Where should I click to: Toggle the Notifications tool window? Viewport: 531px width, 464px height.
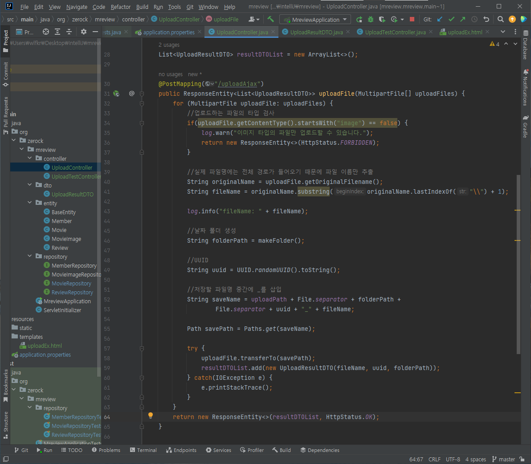point(525,87)
